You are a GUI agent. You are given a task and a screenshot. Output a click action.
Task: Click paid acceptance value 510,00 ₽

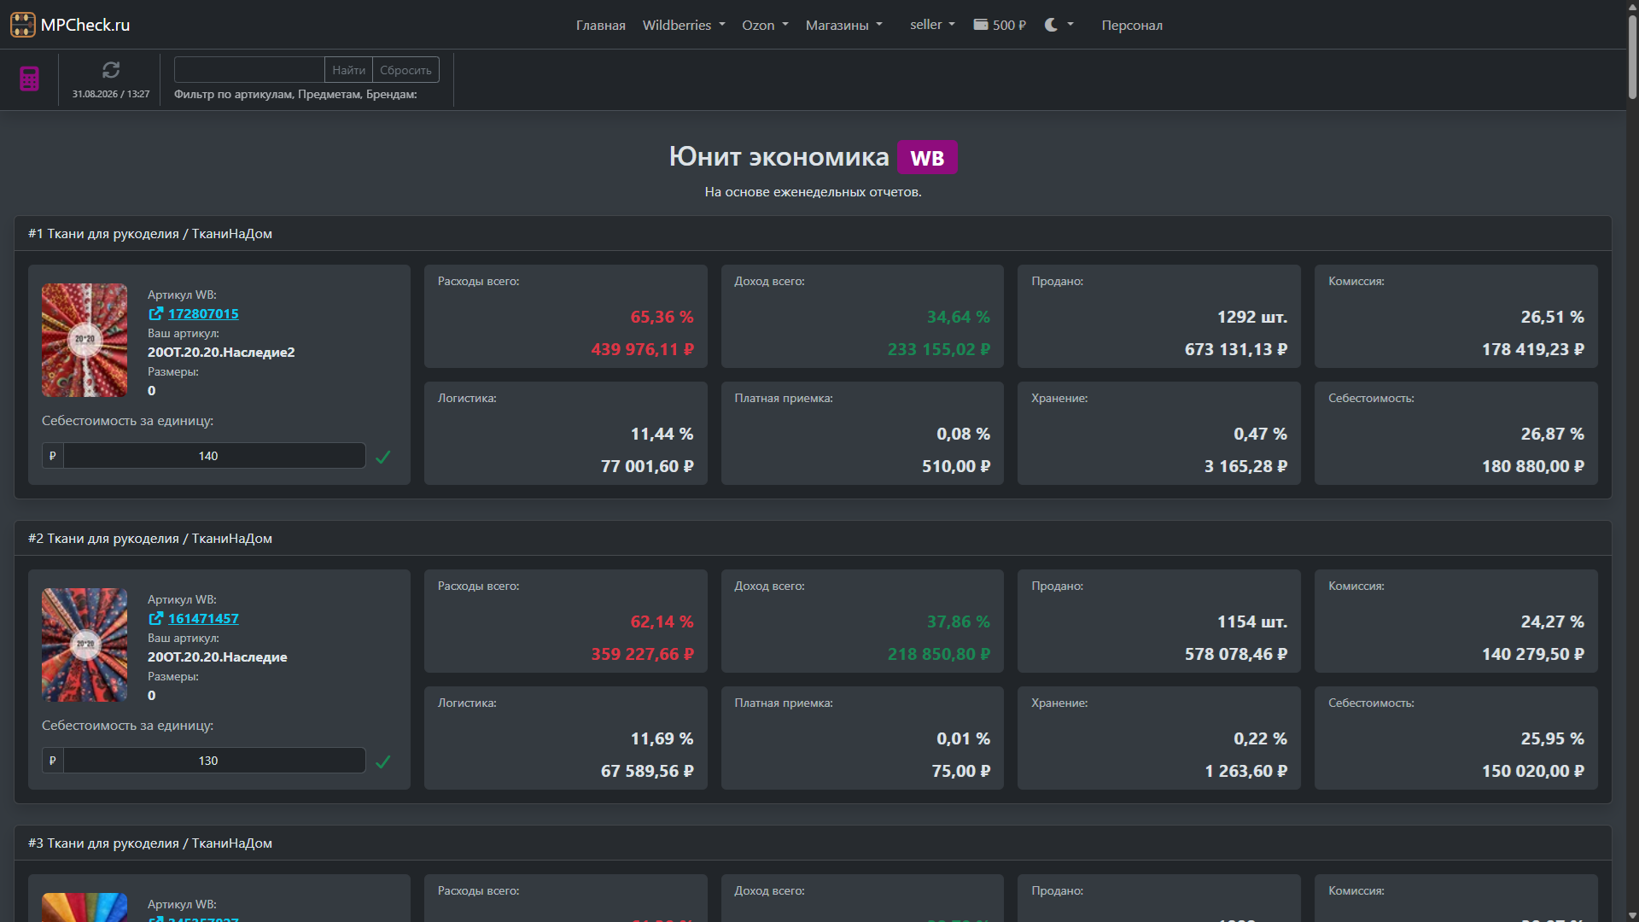click(956, 466)
